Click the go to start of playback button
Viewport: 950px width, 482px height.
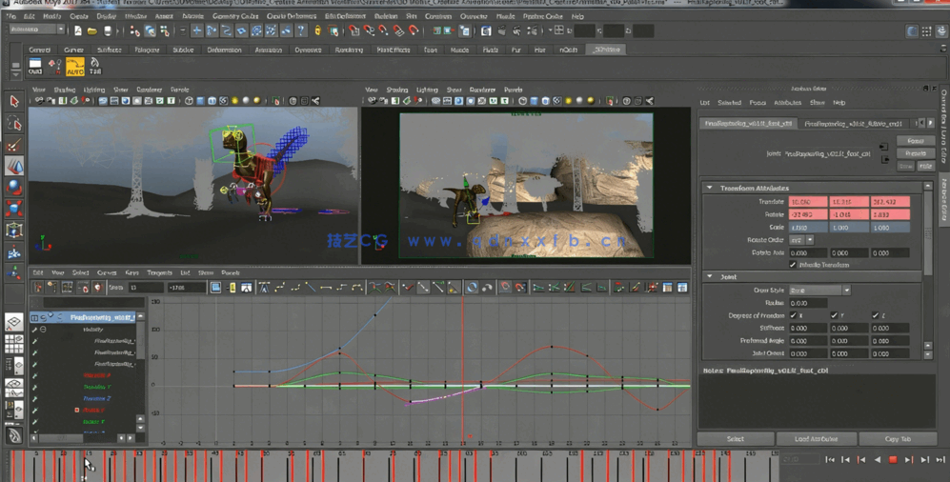tap(830, 460)
